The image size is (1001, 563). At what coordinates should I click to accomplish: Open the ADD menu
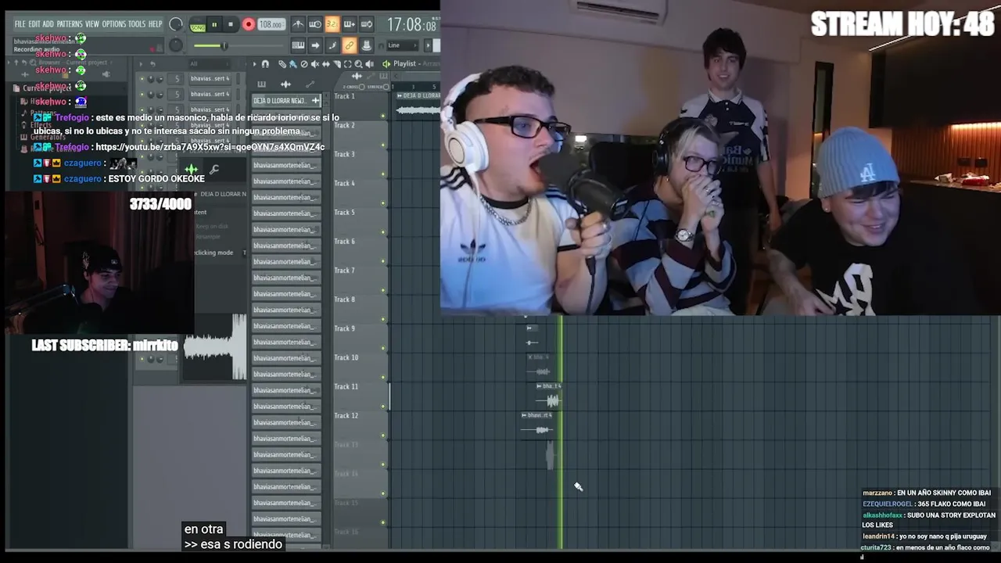click(x=48, y=23)
